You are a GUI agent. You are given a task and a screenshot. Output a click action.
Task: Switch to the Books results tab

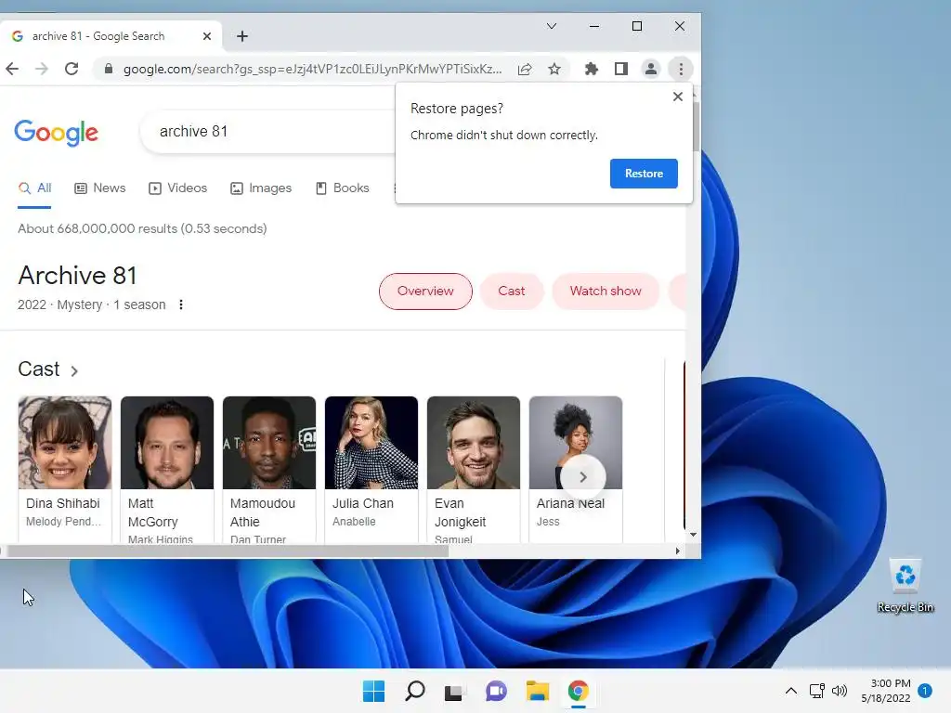pos(342,188)
